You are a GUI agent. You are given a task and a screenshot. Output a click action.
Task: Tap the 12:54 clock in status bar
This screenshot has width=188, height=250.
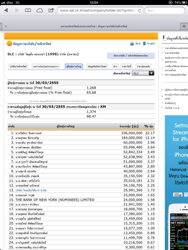[94, 2]
